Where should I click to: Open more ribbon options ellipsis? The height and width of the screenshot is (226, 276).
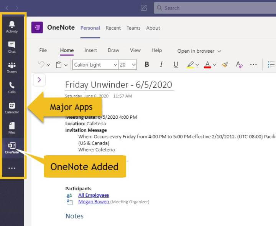[253, 65]
